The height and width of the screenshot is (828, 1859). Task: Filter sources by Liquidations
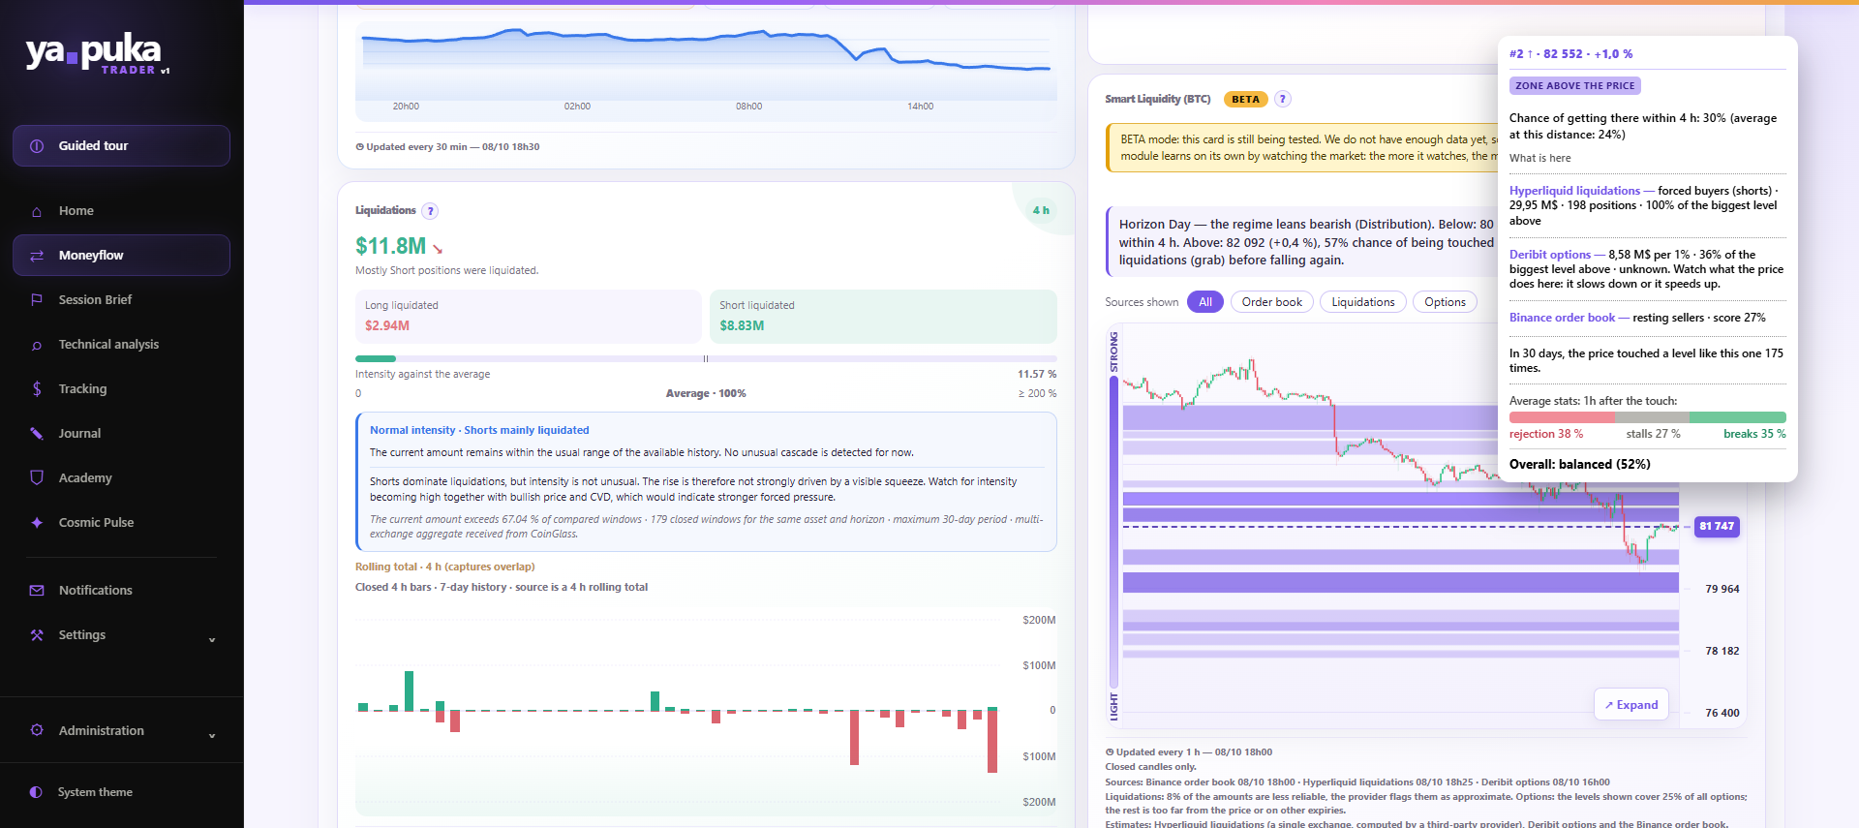(1363, 302)
